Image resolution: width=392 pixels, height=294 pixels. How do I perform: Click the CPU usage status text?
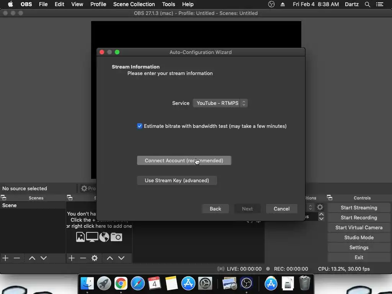344,269
